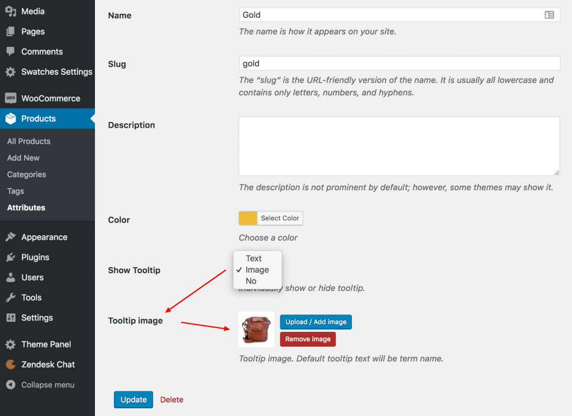Click the WooCommerce logo icon
This screenshot has height=416, width=572.
tap(10, 98)
